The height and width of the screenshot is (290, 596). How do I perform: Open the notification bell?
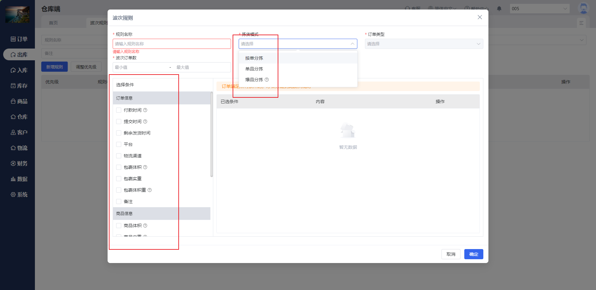coord(499,9)
